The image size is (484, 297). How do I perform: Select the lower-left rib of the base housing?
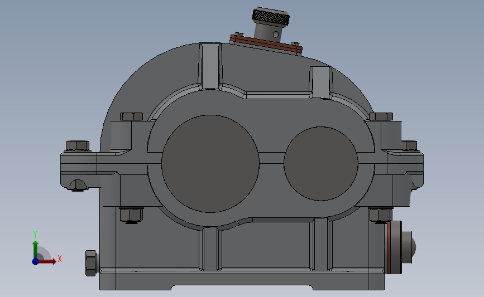pos(210,249)
